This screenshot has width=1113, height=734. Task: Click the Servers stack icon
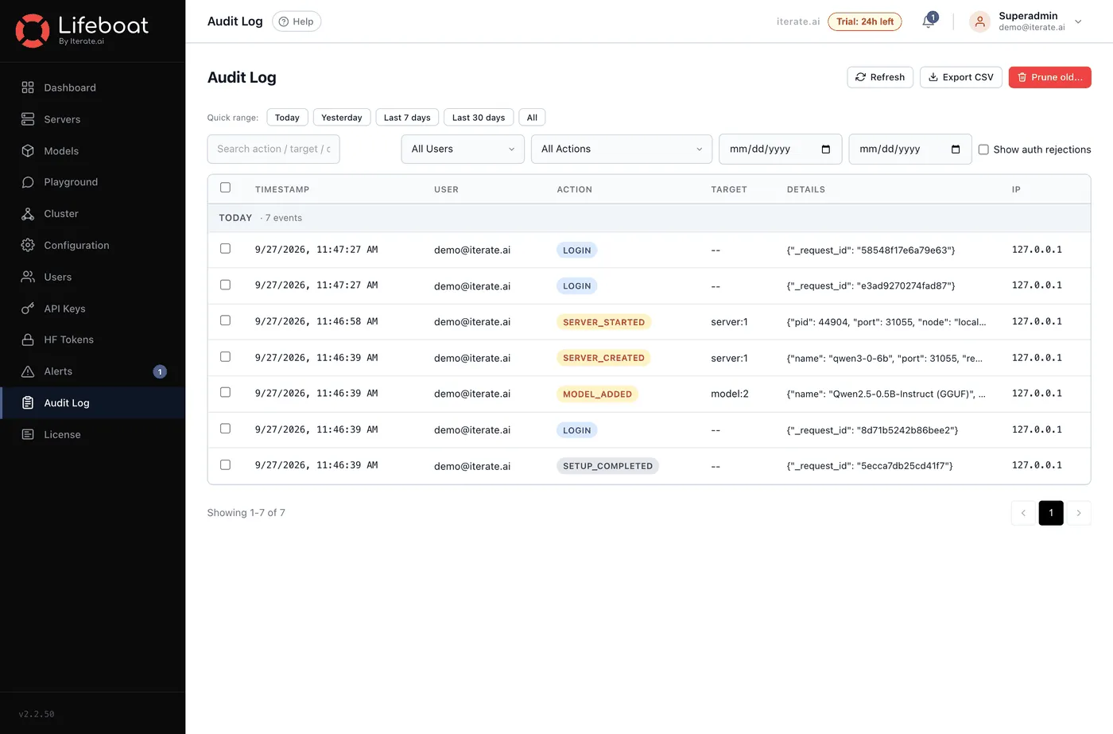click(28, 119)
